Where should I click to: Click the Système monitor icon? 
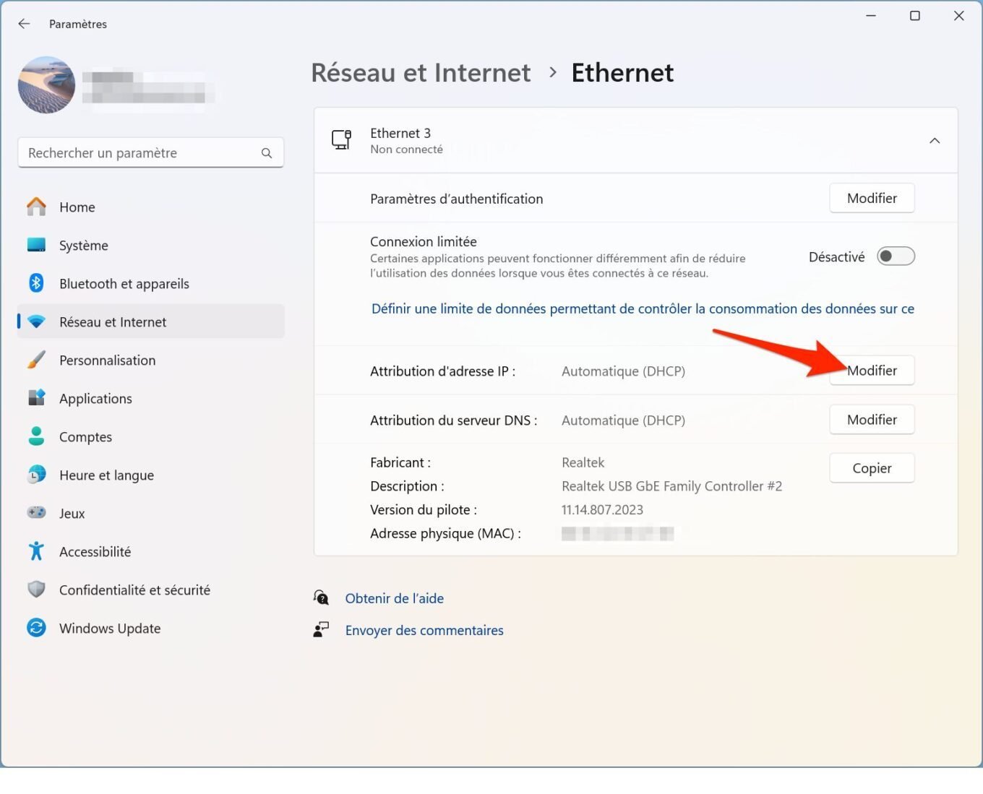point(36,245)
